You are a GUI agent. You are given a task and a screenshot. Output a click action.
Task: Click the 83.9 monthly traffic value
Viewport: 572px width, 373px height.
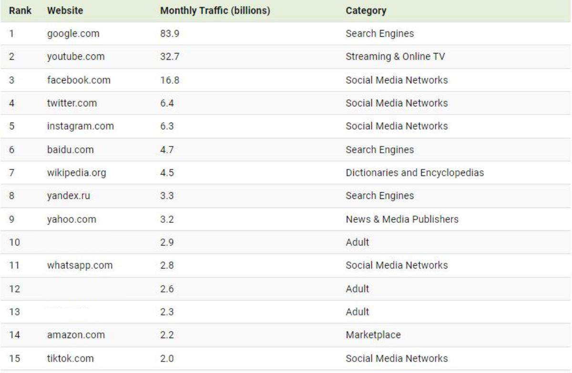point(170,34)
